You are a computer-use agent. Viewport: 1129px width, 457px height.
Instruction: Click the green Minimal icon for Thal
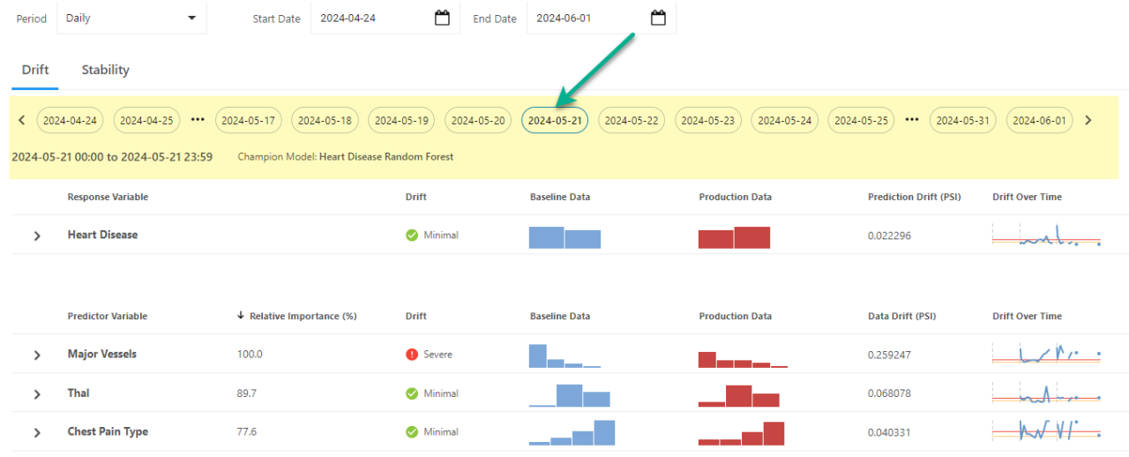pos(412,393)
